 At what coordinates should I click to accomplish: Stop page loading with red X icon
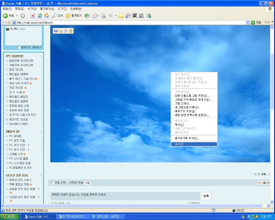[33, 16]
